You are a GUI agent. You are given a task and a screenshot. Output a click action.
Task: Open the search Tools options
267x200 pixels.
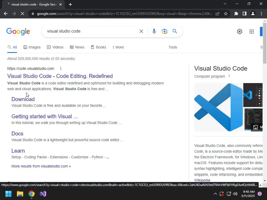click(x=173, y=47)
